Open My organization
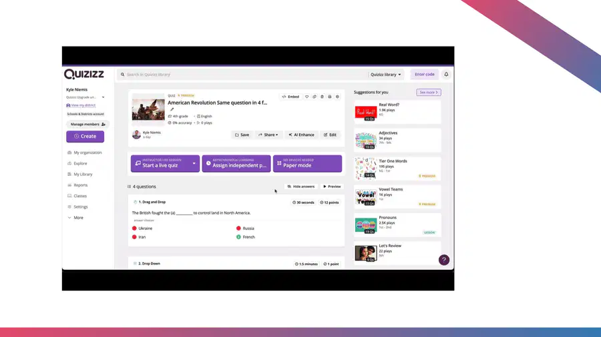The image size is (601, 337). [87, 153]
